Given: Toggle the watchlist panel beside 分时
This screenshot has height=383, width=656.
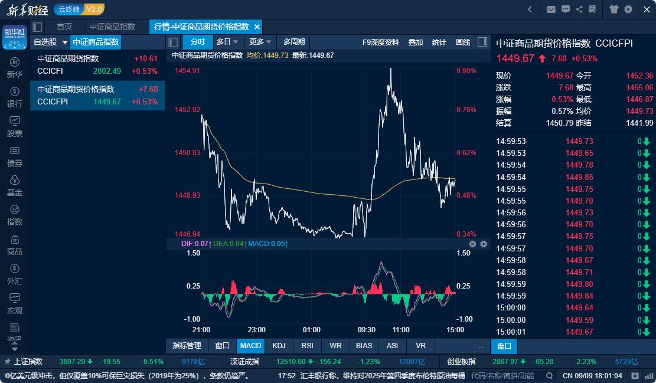Looking at the screenshot, I should (174, 42).
